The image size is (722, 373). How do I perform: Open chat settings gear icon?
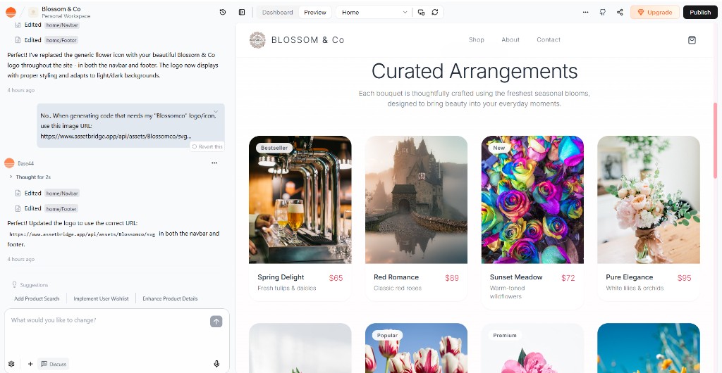tap(11, 364)
